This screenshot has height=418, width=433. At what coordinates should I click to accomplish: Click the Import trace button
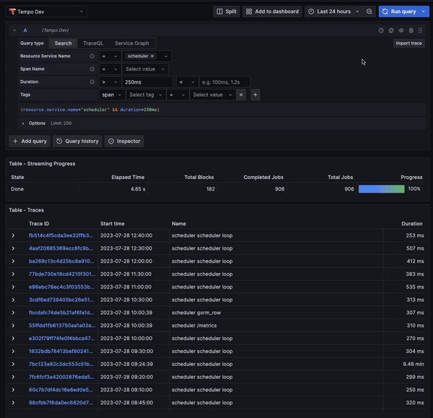[408, 43]
